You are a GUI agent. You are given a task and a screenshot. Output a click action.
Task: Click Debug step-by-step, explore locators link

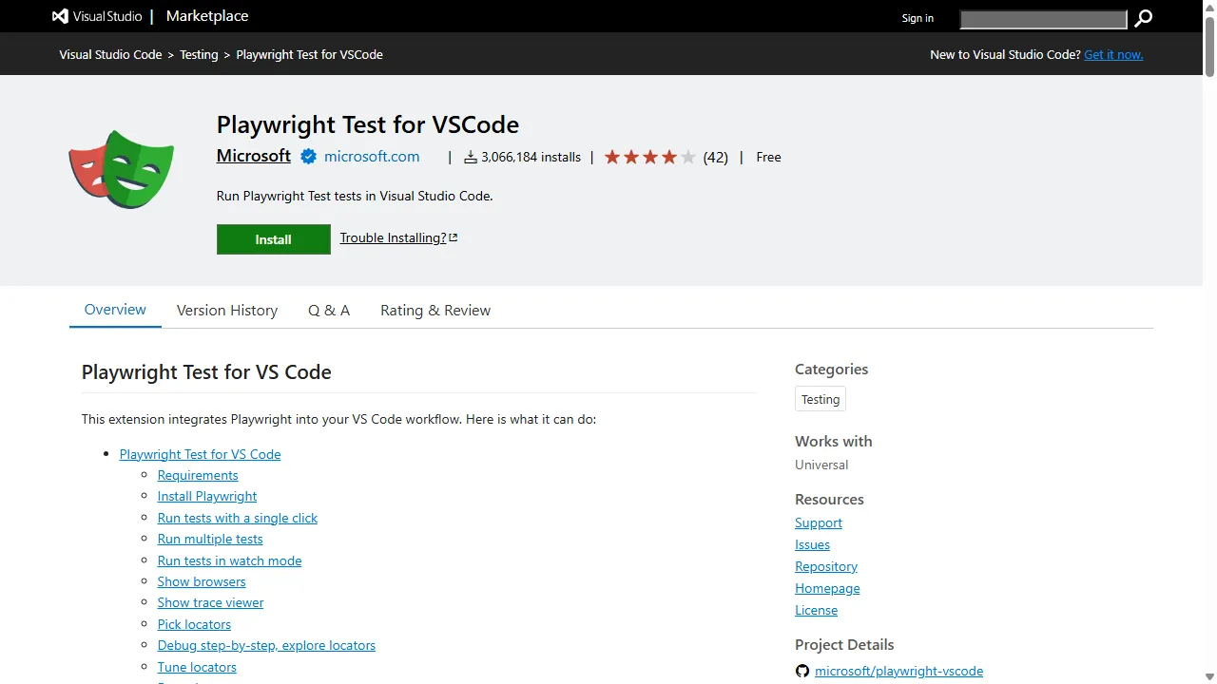(266, 645)
